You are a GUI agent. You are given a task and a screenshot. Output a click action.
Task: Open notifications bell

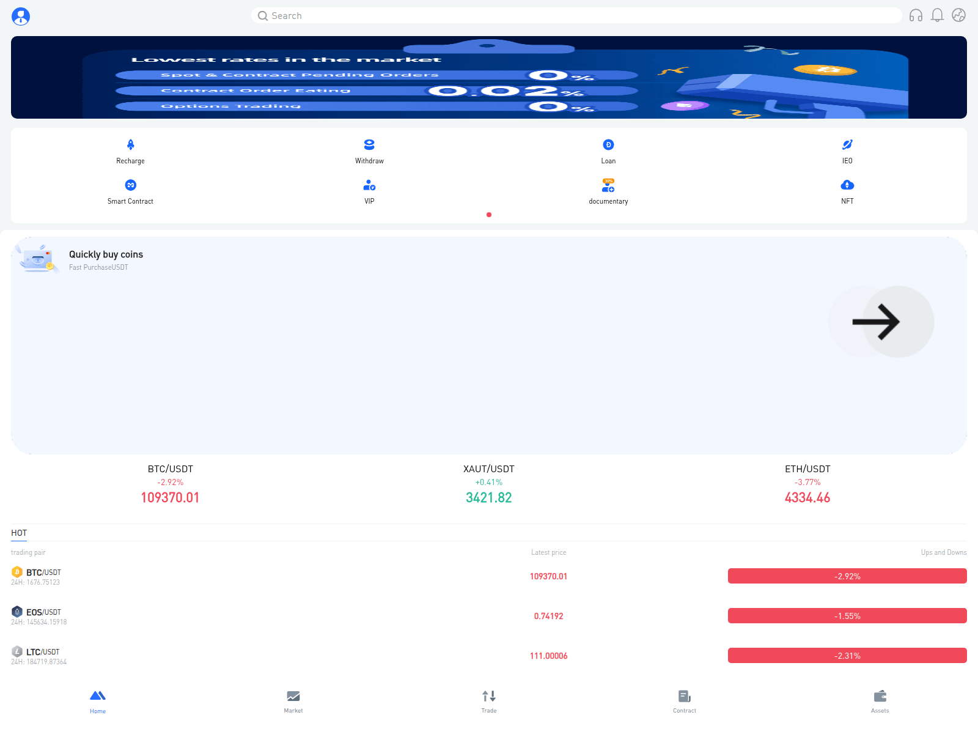click(938, 15)
